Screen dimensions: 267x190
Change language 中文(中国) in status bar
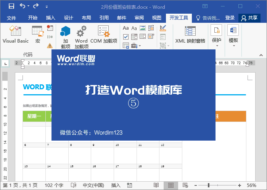93,185
